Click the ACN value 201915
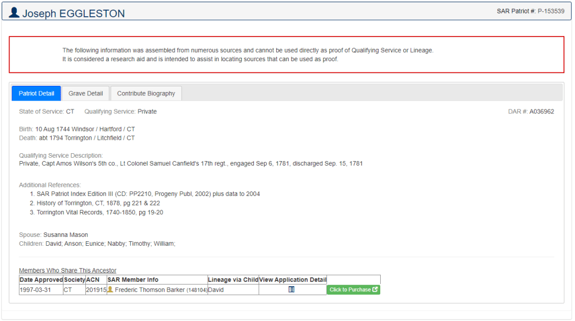575x321 pixels. tap(96, 290)
